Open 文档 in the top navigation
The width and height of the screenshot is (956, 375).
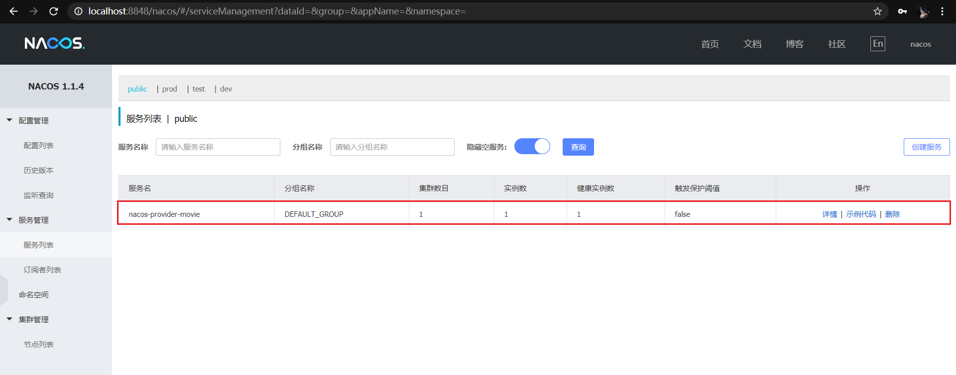pos(752,44)
